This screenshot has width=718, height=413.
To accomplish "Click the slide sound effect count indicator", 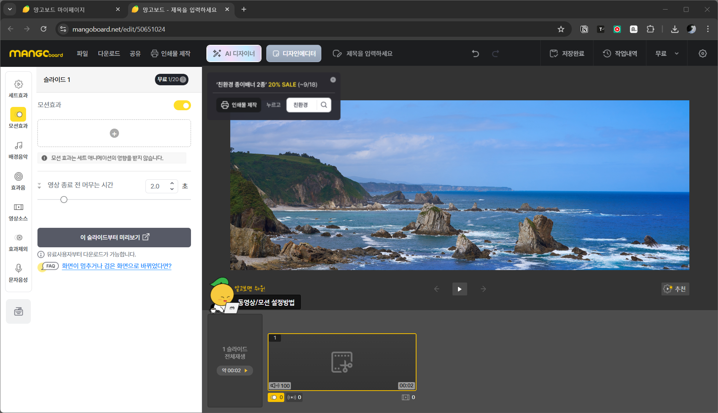I will pos(294,397).
